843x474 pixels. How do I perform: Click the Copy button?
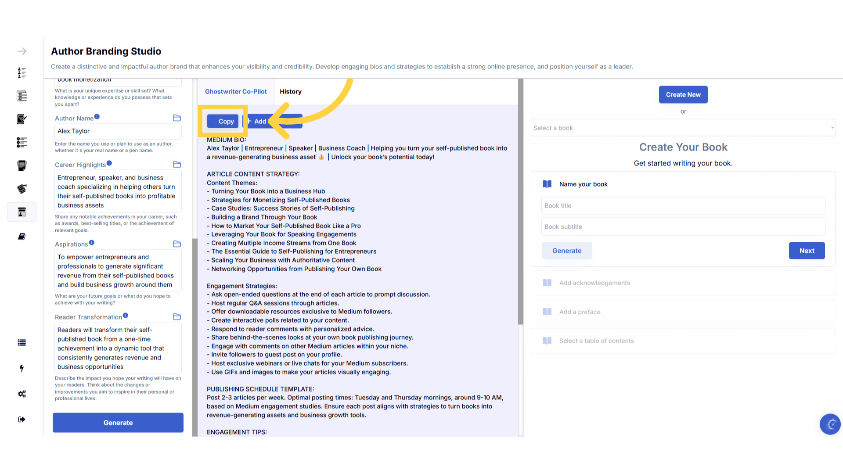click(223, 121)
